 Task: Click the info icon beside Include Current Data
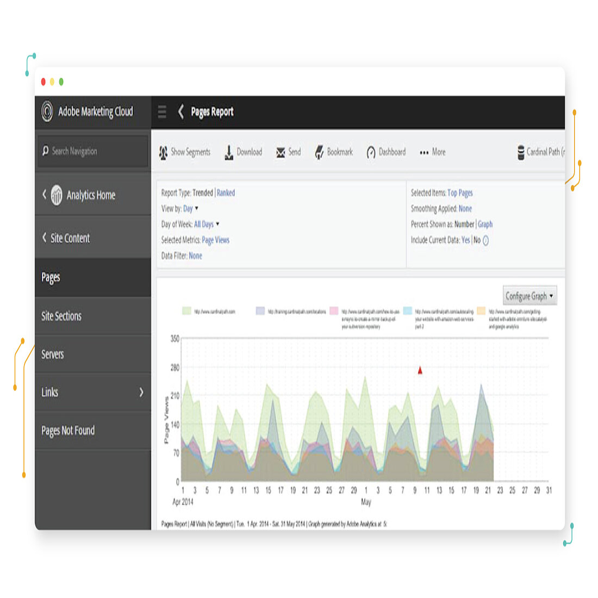pyautogui.click(x=485, y=240)
